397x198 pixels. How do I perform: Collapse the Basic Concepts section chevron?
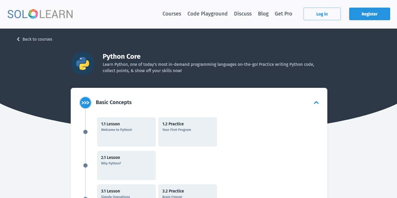[316, 103]
